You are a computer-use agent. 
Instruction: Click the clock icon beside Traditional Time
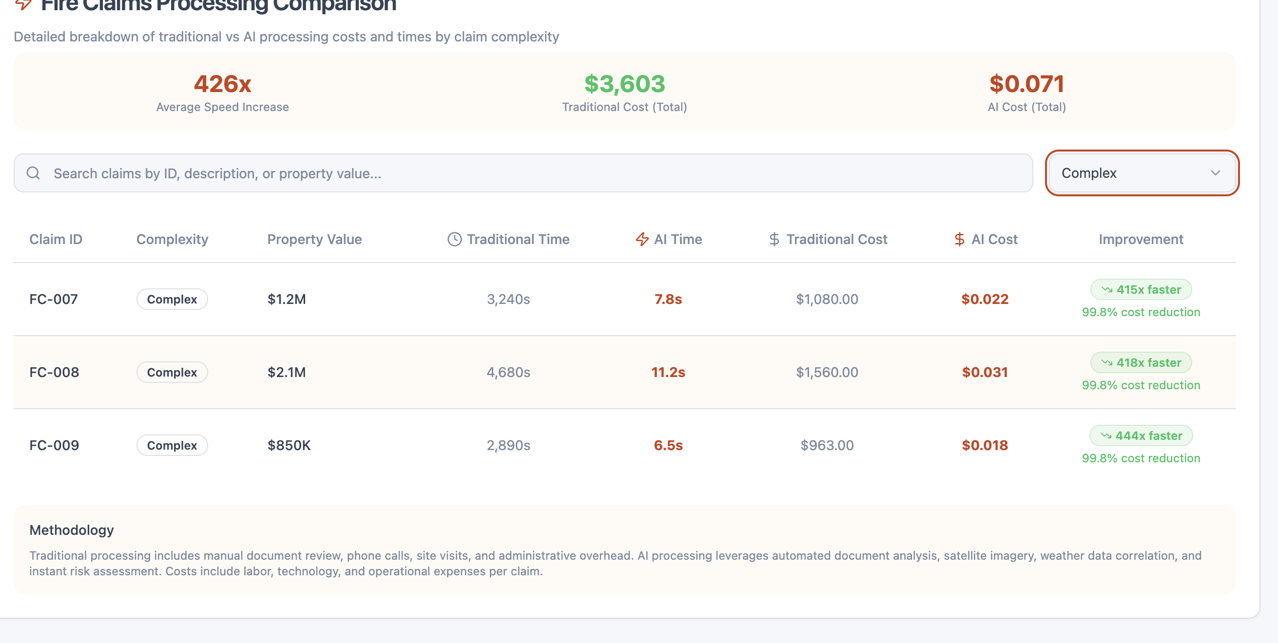click(454, 240)
